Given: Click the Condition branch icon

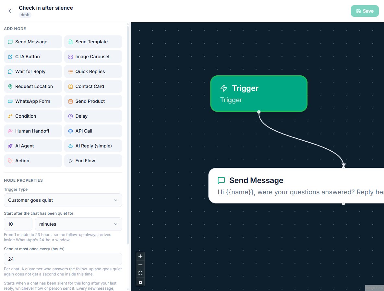Looking at the screenshot, I should 10,116.
